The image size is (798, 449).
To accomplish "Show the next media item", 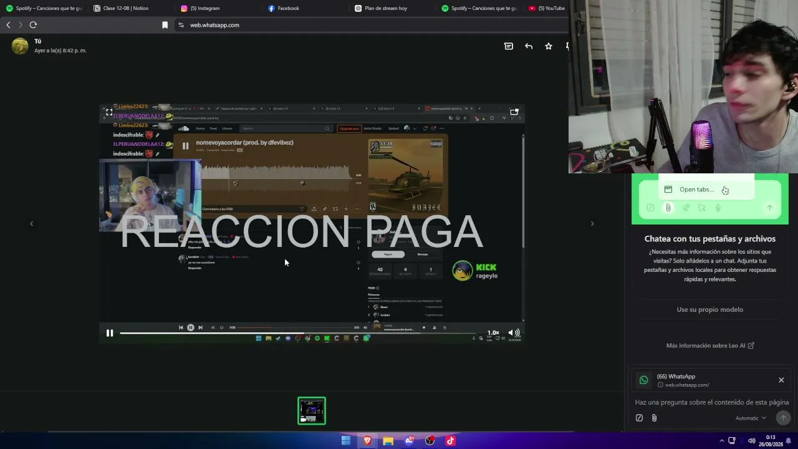I will pyautogui.click(x=592, y=223).
